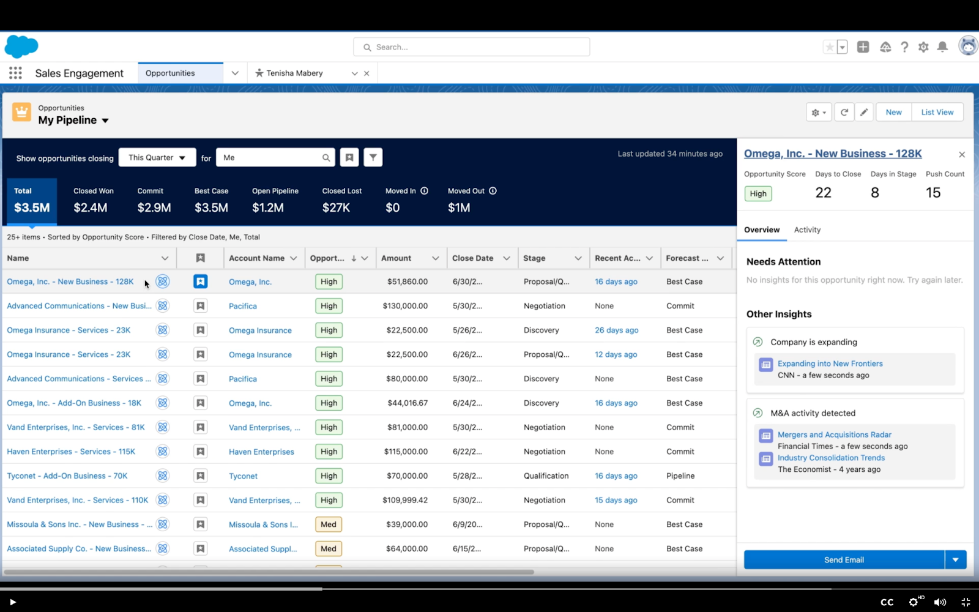This screenshot has height=612, width=979.
Task: Open the Send Email dropdown arrow
Action: (x=956, y=559)
